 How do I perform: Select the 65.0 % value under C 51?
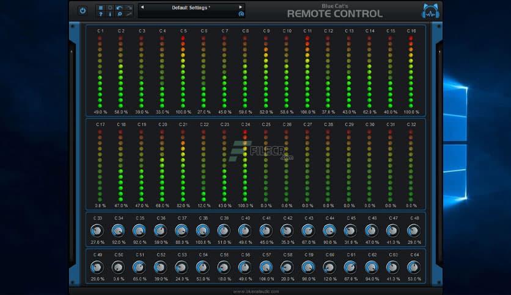click(x=140, y=279)
